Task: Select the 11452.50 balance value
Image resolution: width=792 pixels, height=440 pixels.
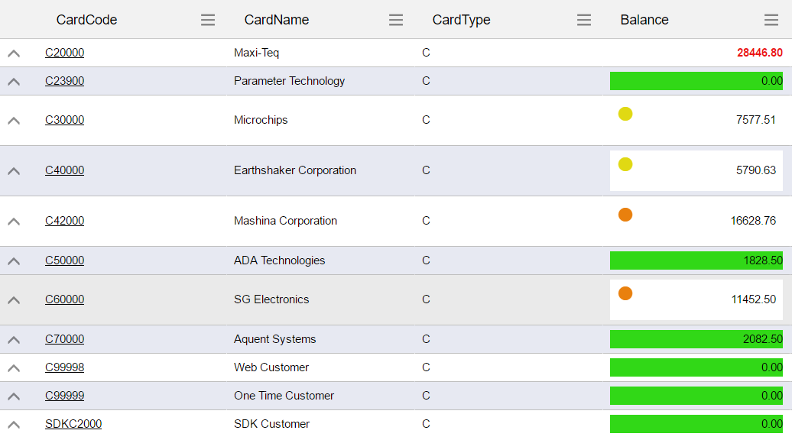Action: click(754, 299)
